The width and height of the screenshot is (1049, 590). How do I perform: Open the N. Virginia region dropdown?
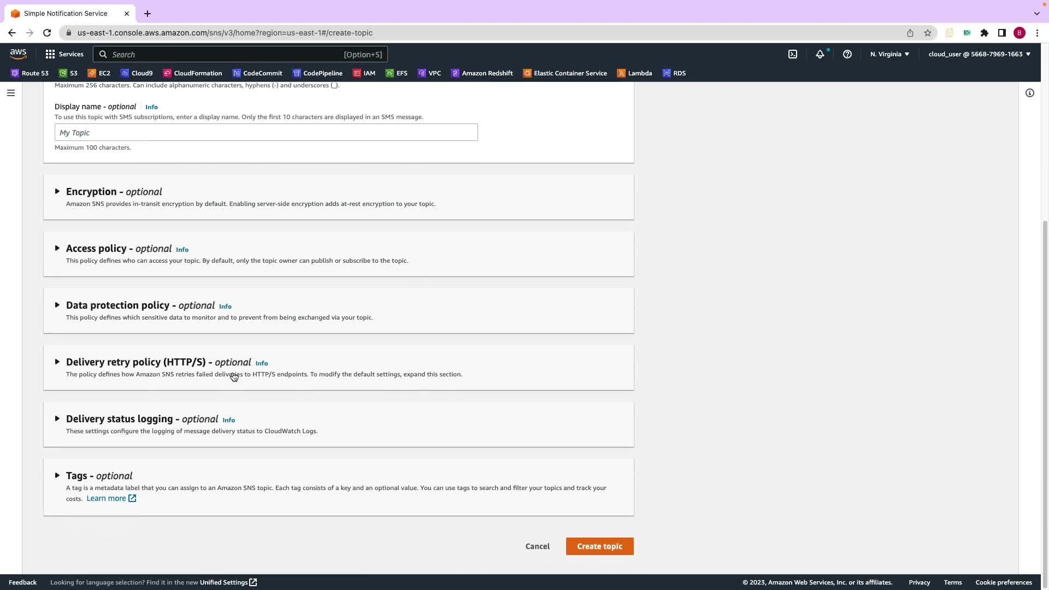889,54
